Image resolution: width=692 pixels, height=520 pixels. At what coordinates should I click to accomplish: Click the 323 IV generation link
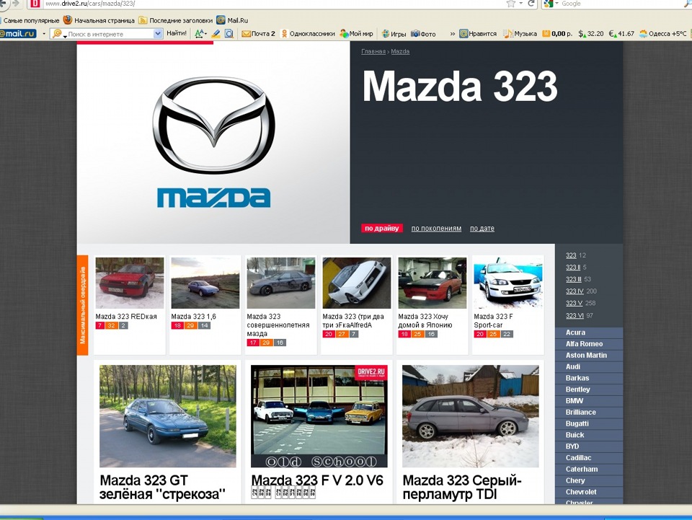tap(575, 291)
